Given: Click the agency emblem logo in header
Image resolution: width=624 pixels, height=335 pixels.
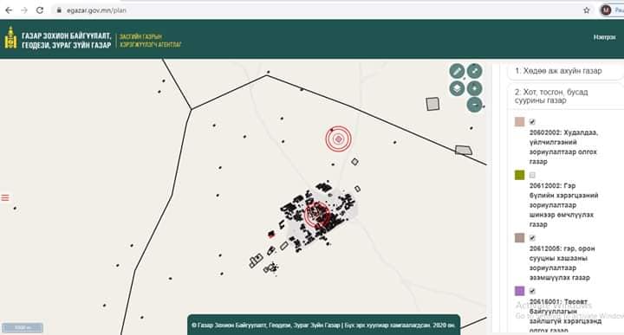Looking at the screenshot, I should point(10,38).
